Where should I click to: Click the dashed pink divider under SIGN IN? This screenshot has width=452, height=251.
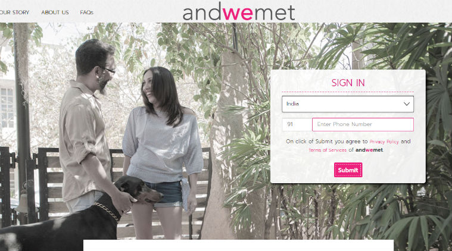[348, 92]
